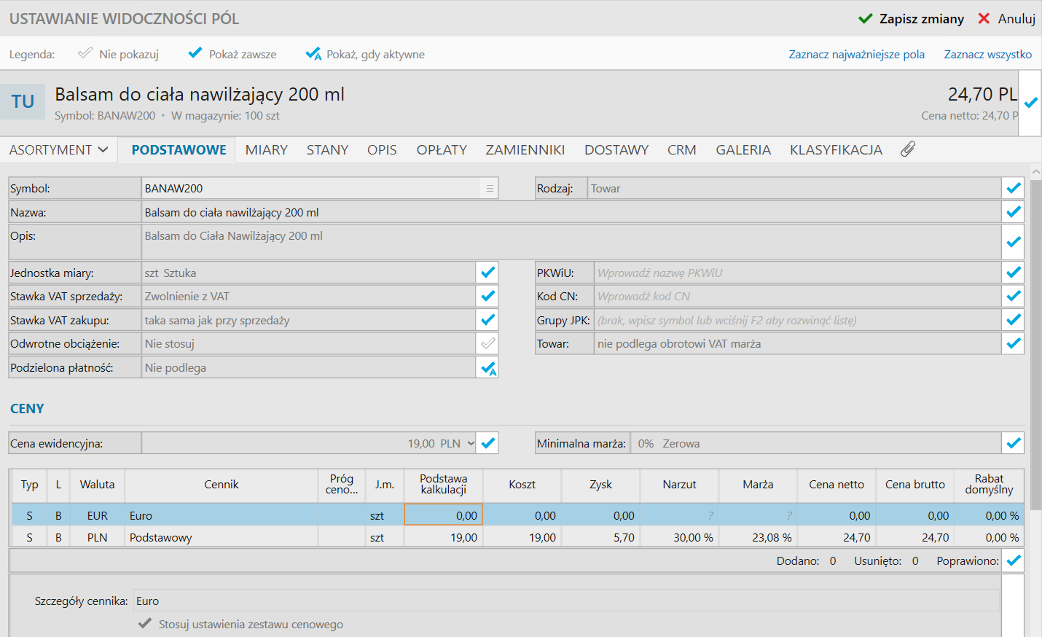The height and width of the screenshot is (637, 1042).
Task: Switch to the MIARY tab
Action: [x=266, y=149]
